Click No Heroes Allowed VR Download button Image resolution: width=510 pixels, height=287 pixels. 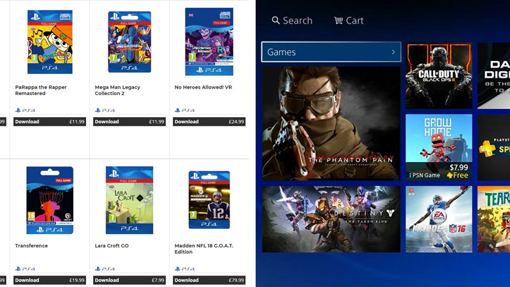(209, 122)
